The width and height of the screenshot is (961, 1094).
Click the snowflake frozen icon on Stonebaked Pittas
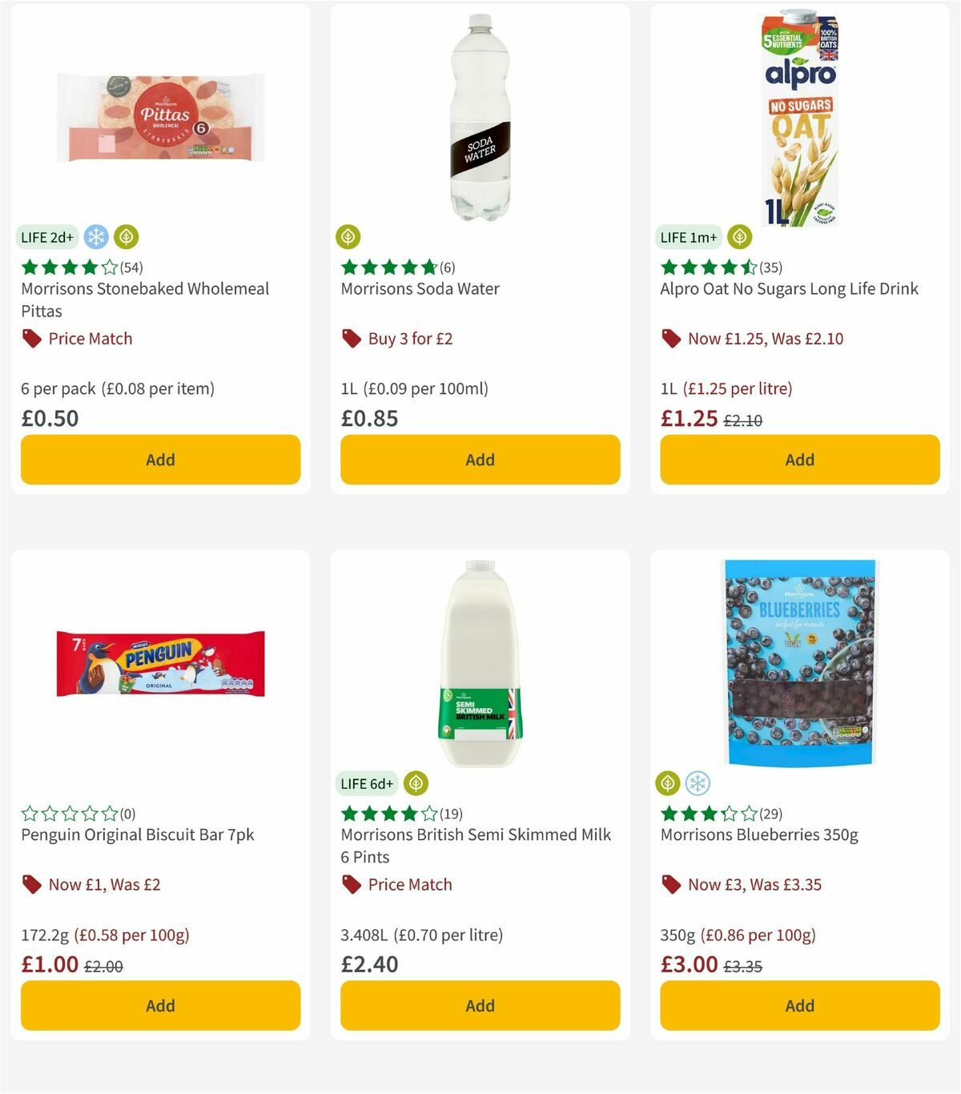click(x=96, y=236)
